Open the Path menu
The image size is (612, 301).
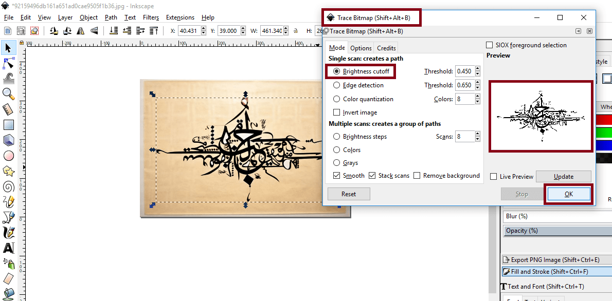111,17
